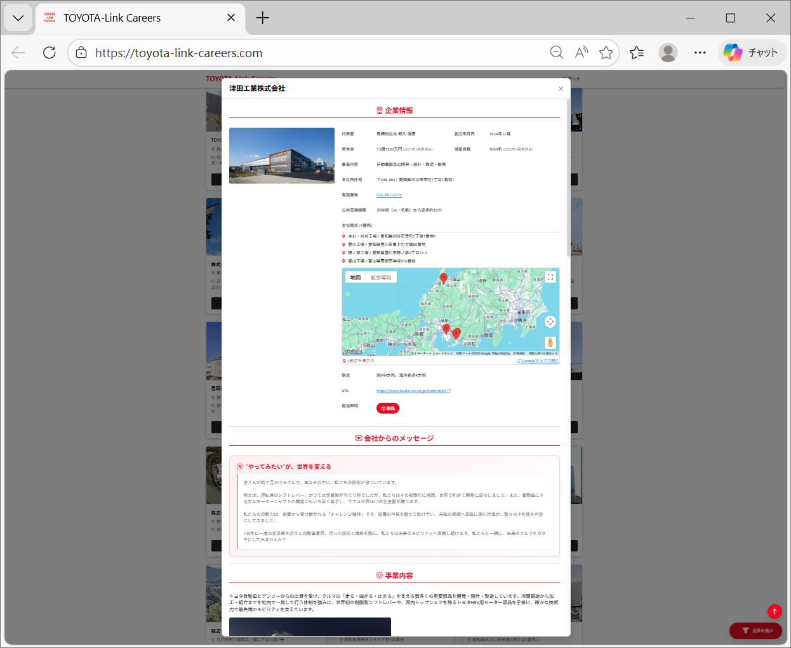The width and height of the screenshot is (791, 648).
Task: Close the 津田工業株式会社 company dialog
Action: coord(561,88)
